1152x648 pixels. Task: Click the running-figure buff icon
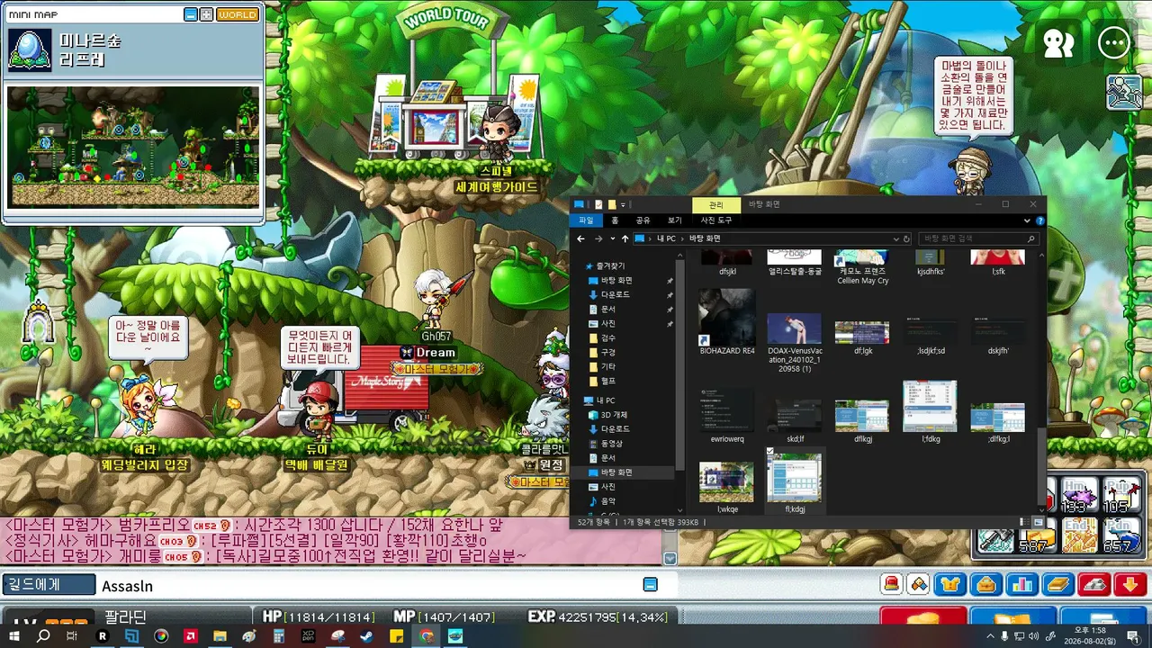[1124, 92]
